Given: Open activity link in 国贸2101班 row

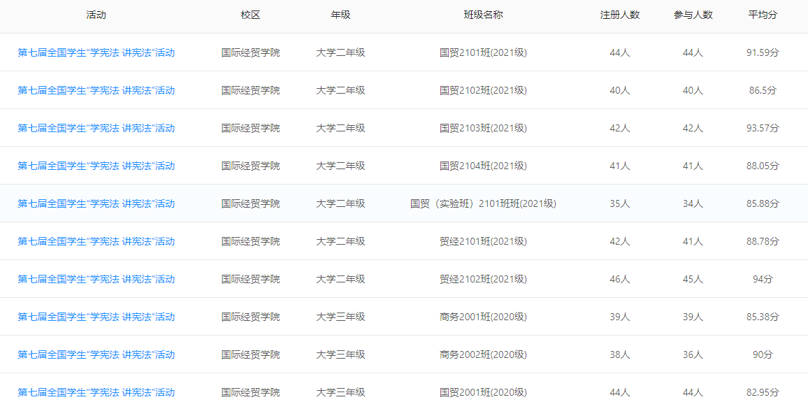Looking at the screenshot, I should tap(96, 52).
